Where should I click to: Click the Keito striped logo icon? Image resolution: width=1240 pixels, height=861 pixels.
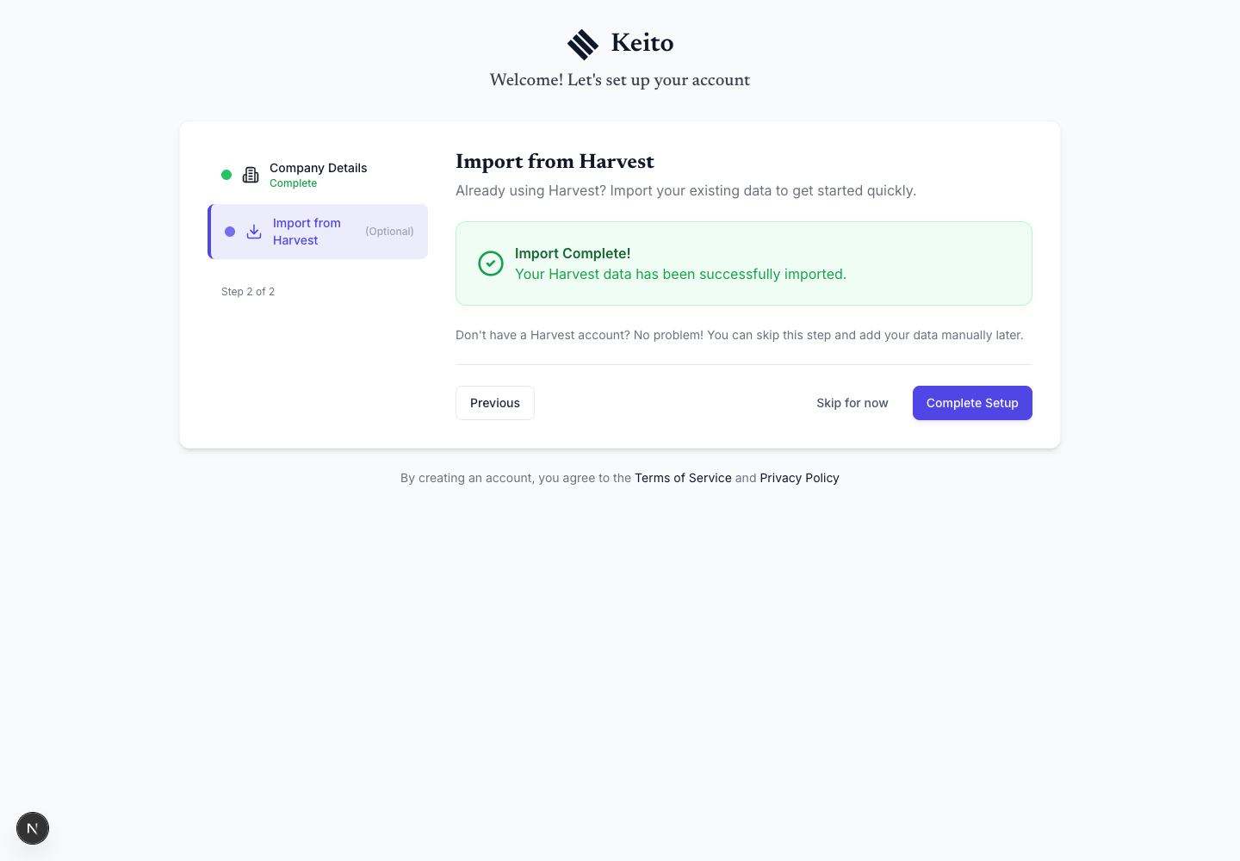(583, 44)
